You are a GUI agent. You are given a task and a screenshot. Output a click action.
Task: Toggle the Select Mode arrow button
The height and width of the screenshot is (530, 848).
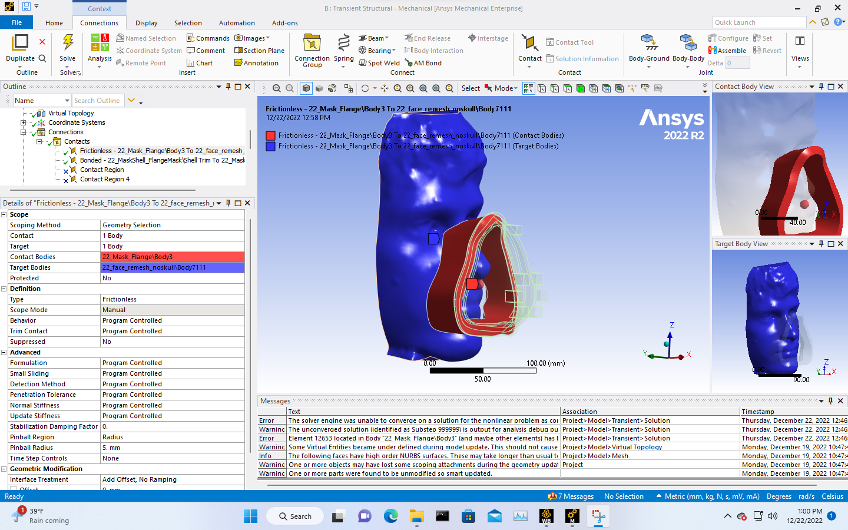(x=488, y=88)
